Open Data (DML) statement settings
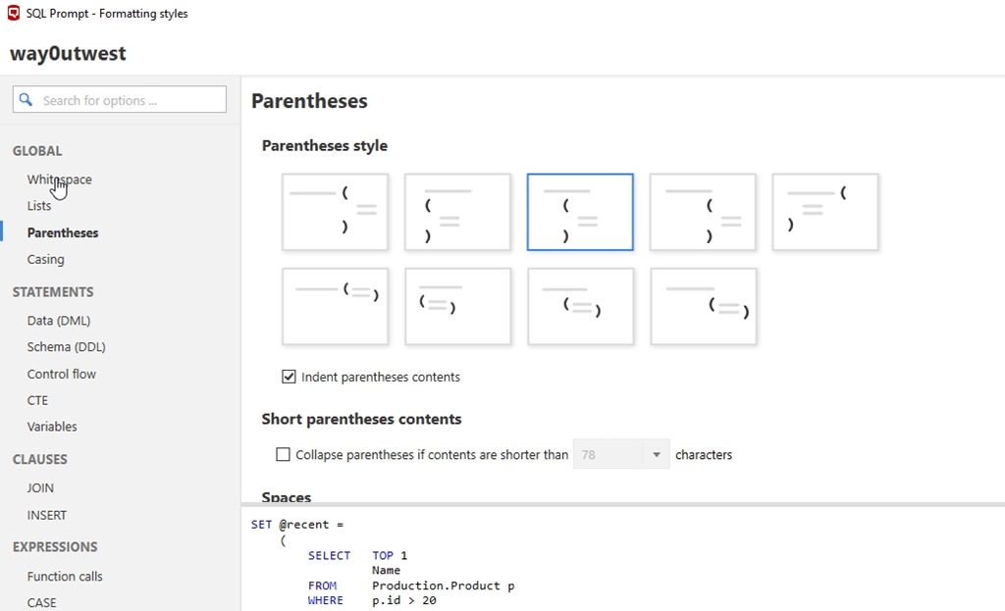1005x611 pixels. (58, 321)
